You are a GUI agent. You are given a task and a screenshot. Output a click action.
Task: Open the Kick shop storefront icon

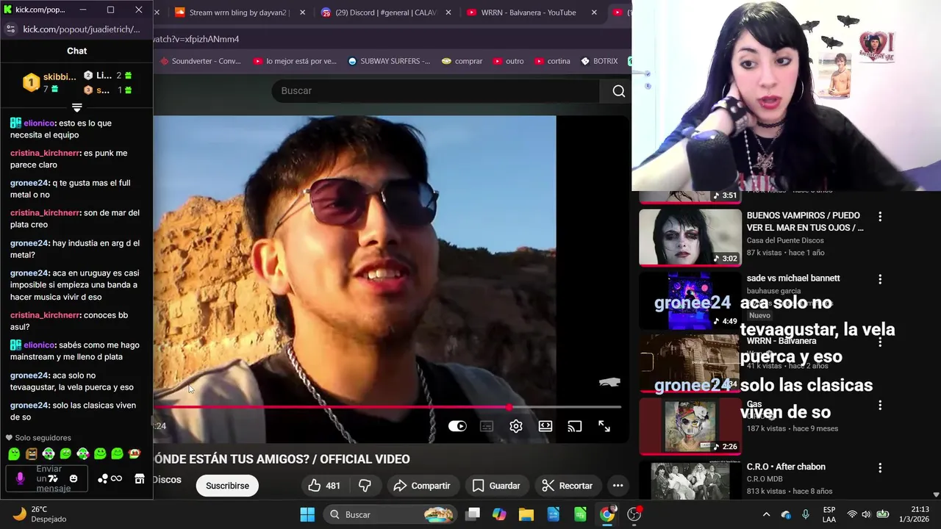pyautogui.click(x=140, y=478)
